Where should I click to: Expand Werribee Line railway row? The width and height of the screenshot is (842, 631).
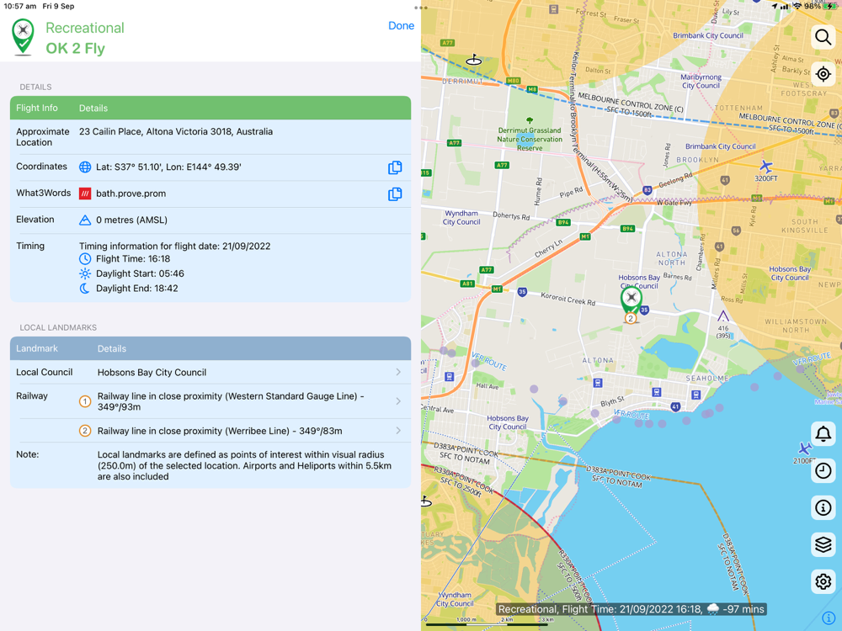tap(210, 431)
